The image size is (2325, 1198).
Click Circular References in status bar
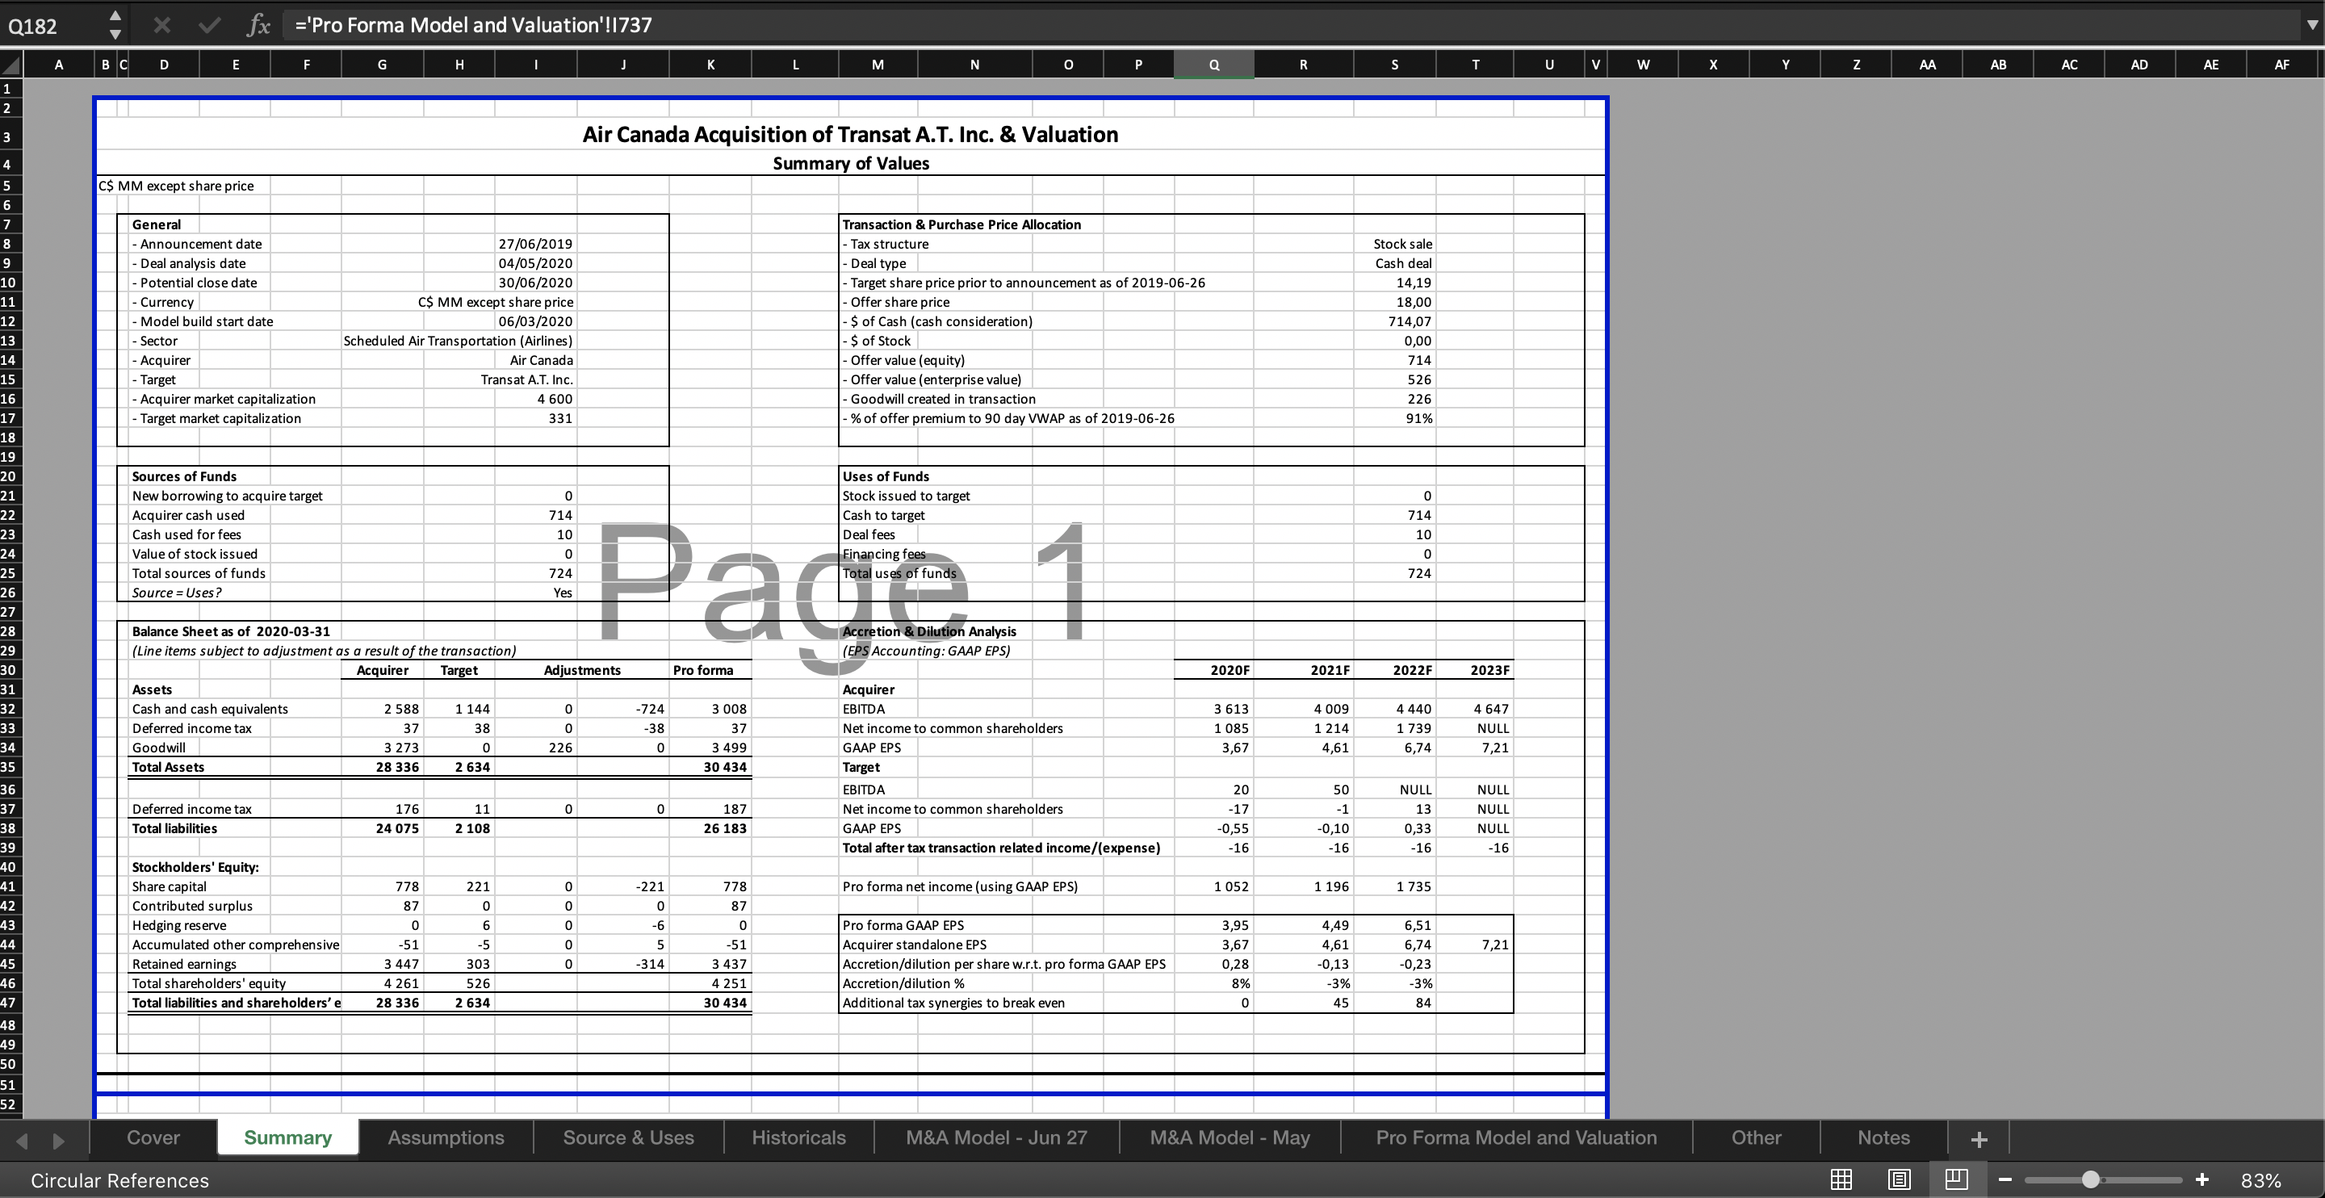120,1180
